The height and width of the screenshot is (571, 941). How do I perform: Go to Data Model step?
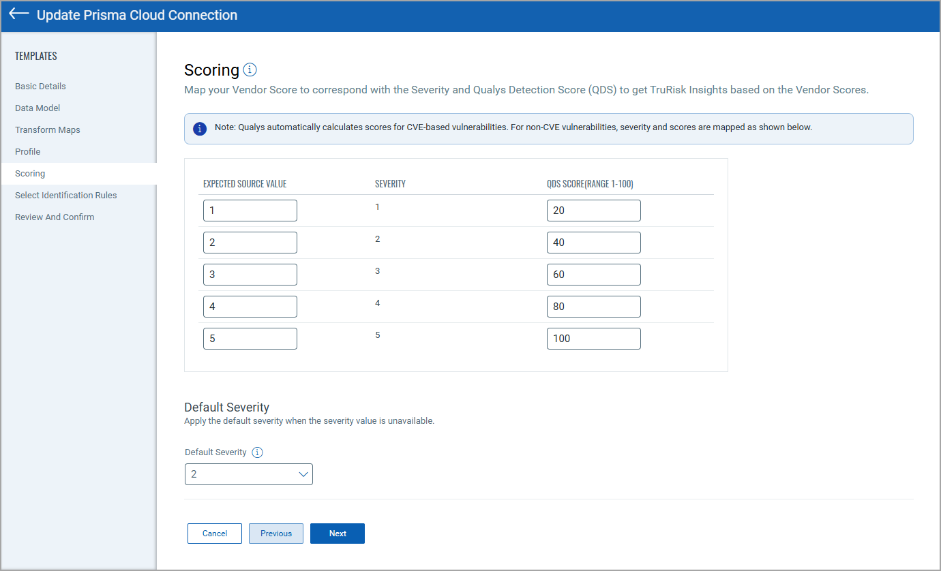point(38,108)
